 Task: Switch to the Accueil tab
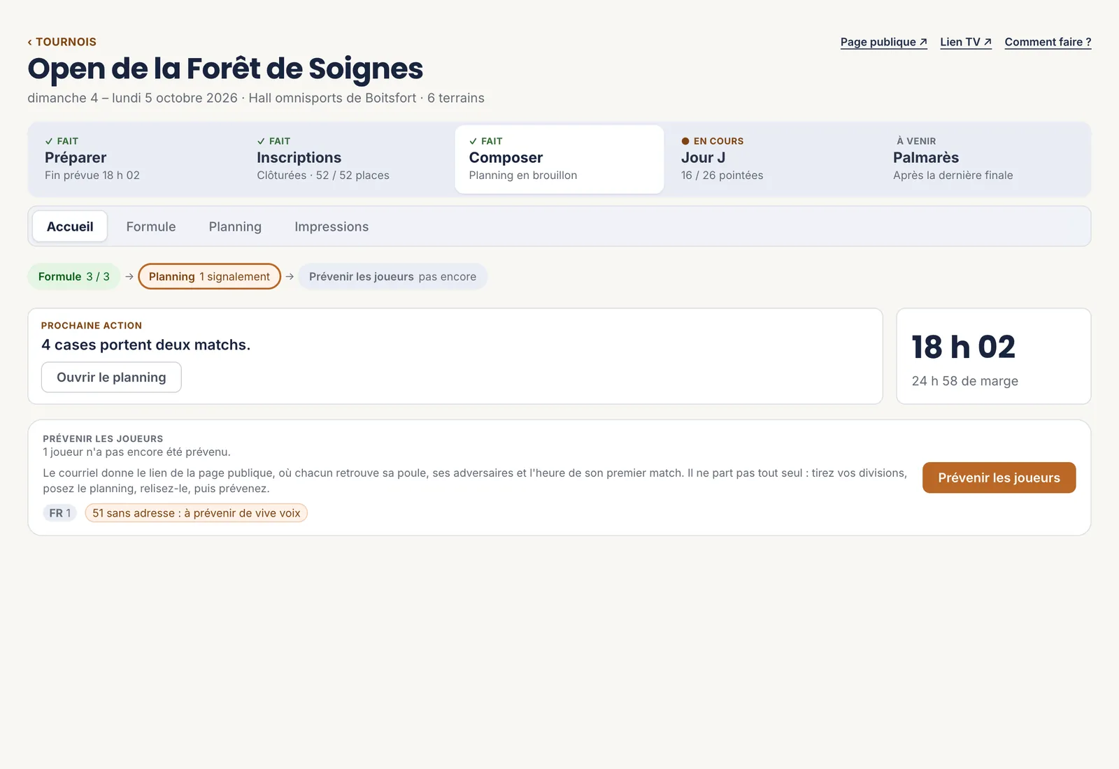tap(70, 227)
